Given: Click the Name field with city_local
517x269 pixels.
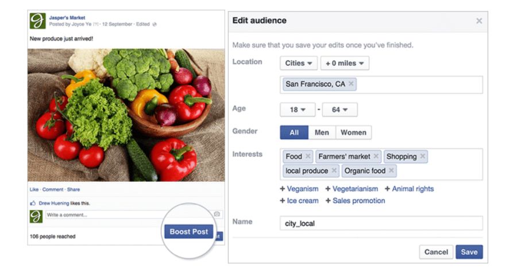Looking at the screenshot, I should pos(381,223).
